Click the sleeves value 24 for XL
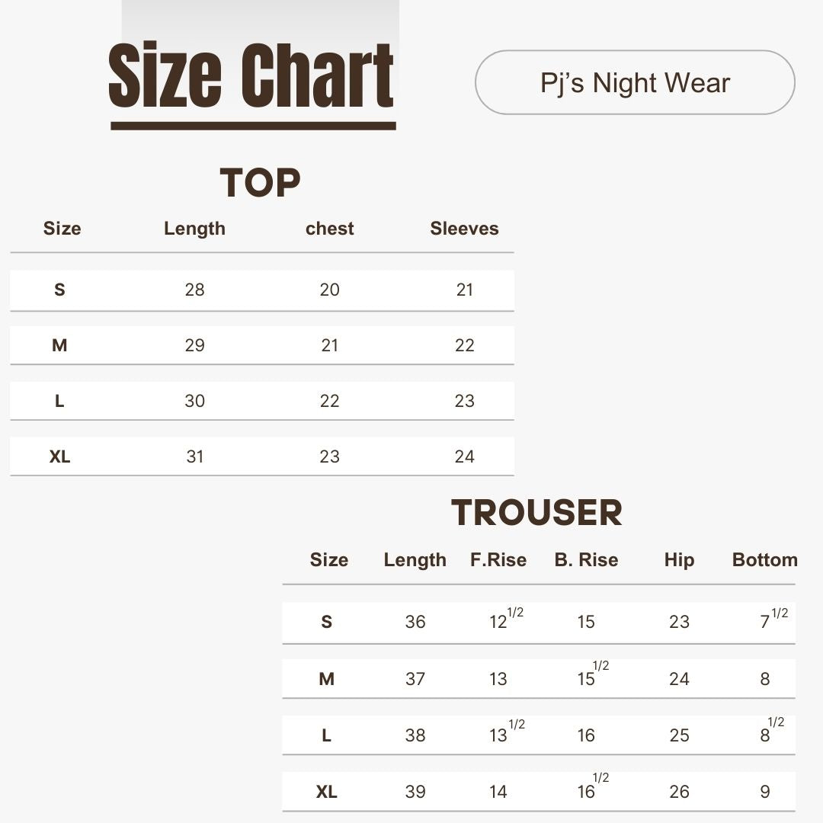Viewport: 823px width, 823px height. click(464, 456)
